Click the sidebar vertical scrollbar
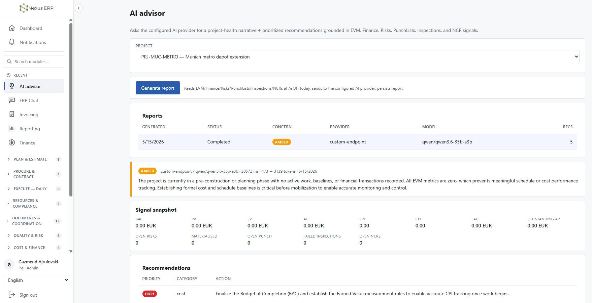Screen dimensions: 592x303 tap(71, 109)
